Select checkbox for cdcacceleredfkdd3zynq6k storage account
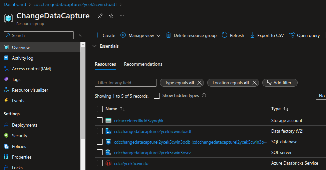 (x=100, y=120)
